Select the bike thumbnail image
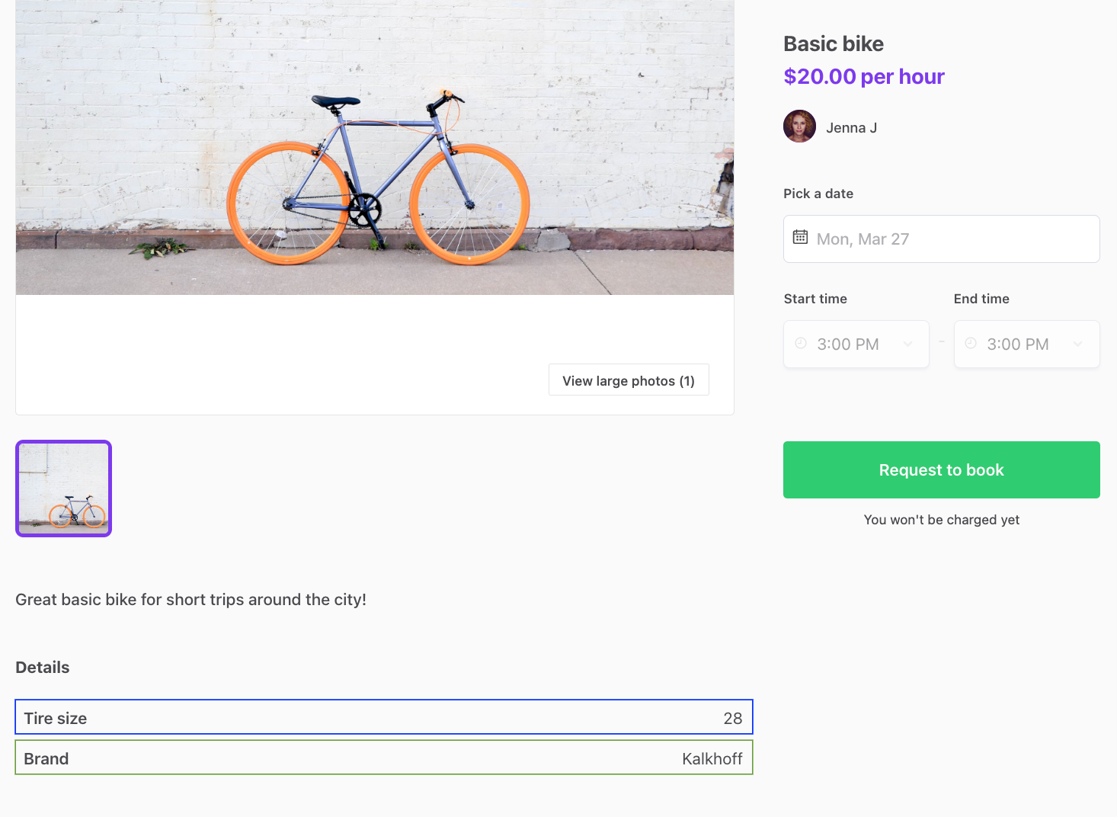 point(63,488)
